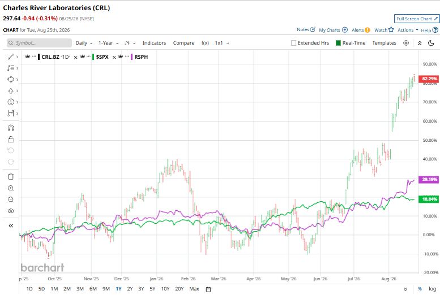Open the f(x) expressions menu
Image resolution: width=440 pixels, height=295 pixels.
[205, 43]
